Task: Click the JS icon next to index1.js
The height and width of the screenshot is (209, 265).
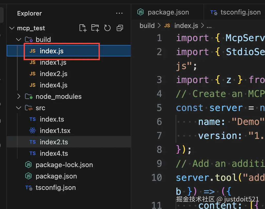Action: [x=33, y=62]
